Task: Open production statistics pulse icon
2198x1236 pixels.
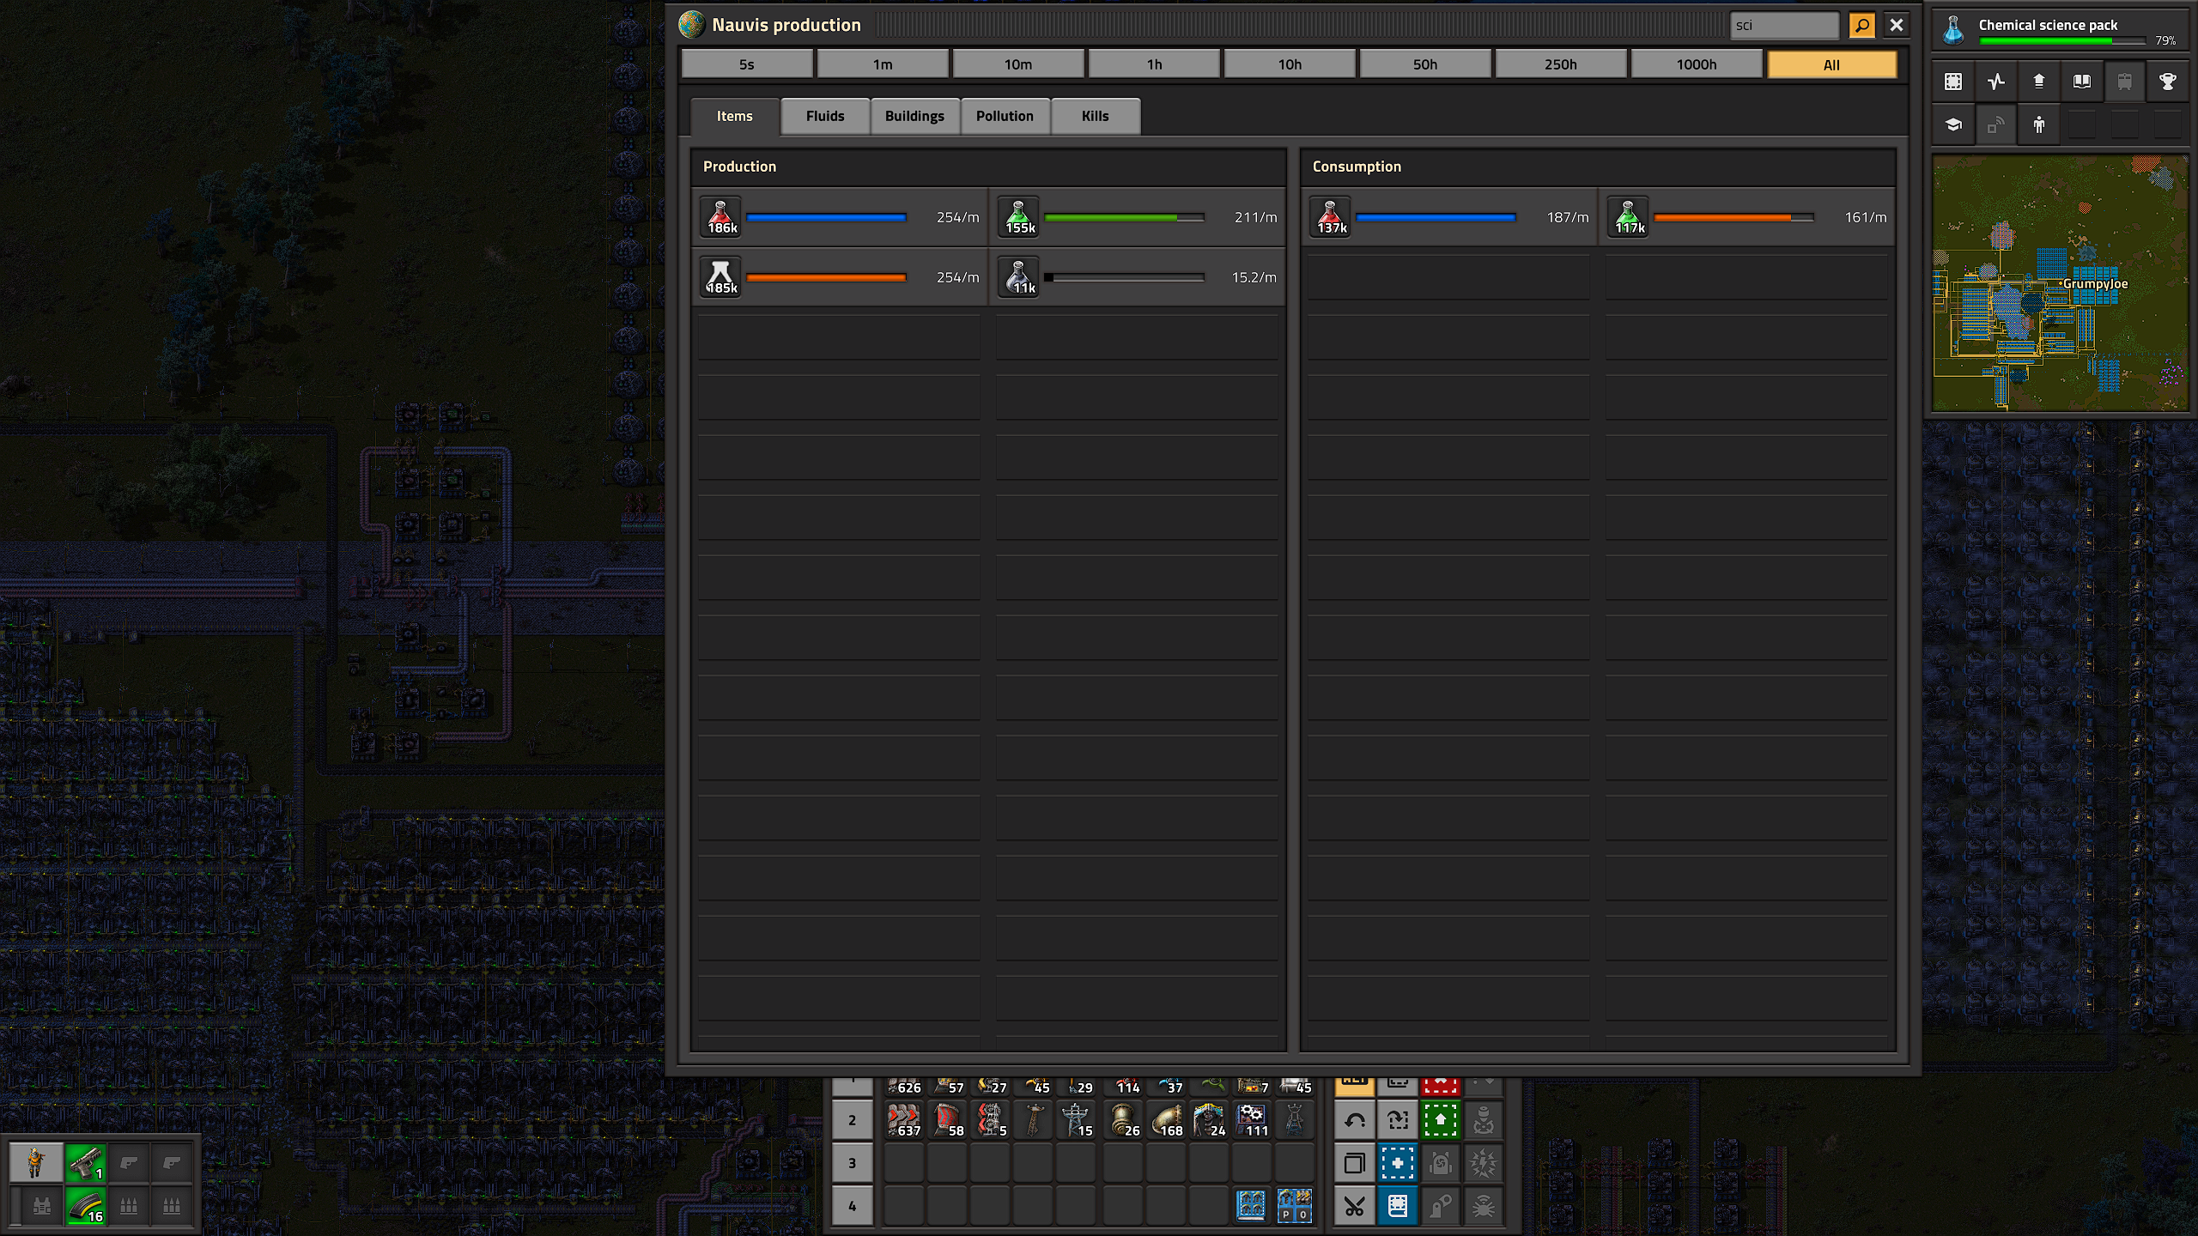Action: [1996, 82]
